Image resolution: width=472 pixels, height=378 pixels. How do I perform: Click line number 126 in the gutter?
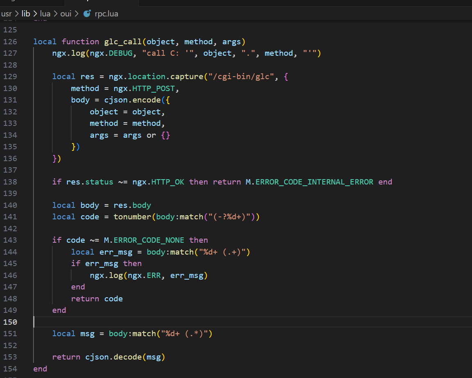10,41
